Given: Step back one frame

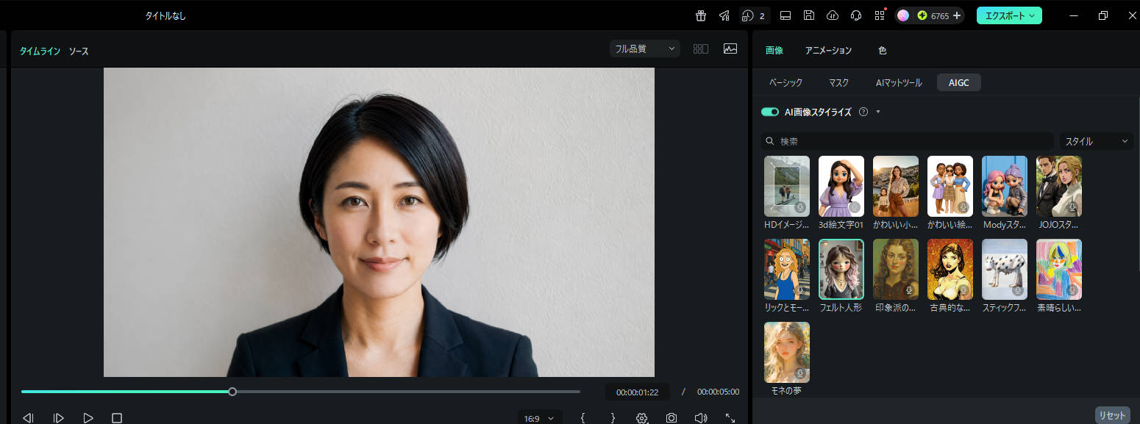Looking at the screenshot, I should [x=28, y=418].
